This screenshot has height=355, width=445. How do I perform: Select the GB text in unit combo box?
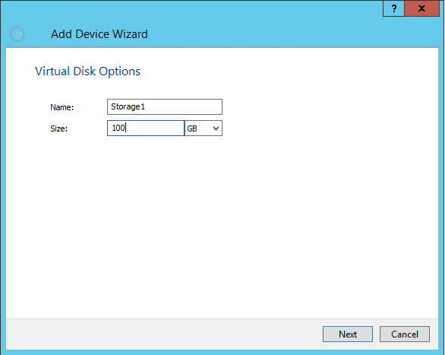(x=192, y=128)
